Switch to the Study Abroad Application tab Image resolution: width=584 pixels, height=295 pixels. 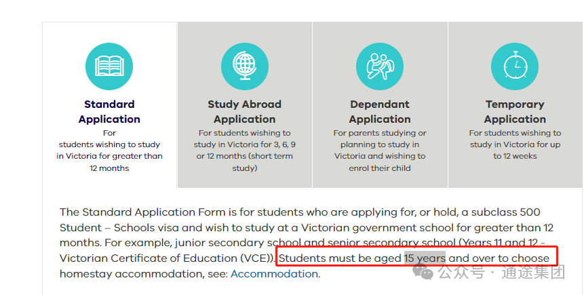tap(245, 112)
